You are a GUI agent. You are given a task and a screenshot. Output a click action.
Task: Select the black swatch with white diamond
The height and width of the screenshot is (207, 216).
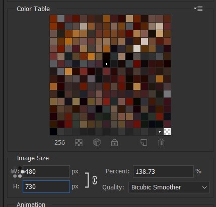pyautogui.click(x=106, y=64)
